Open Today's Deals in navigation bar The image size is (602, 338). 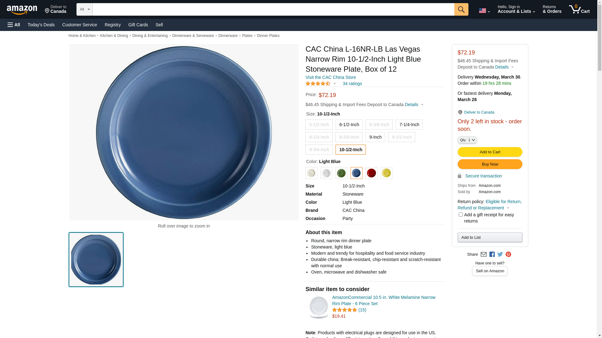pyautogui.click(x=41, y=25)
